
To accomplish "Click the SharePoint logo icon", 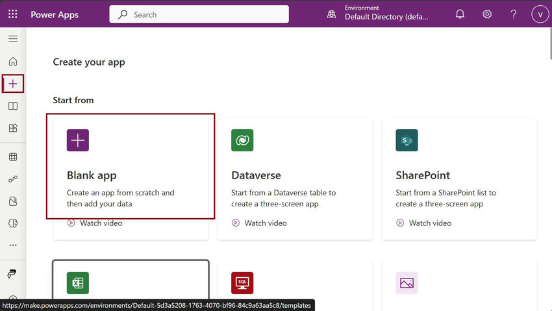I will [407, 140].
